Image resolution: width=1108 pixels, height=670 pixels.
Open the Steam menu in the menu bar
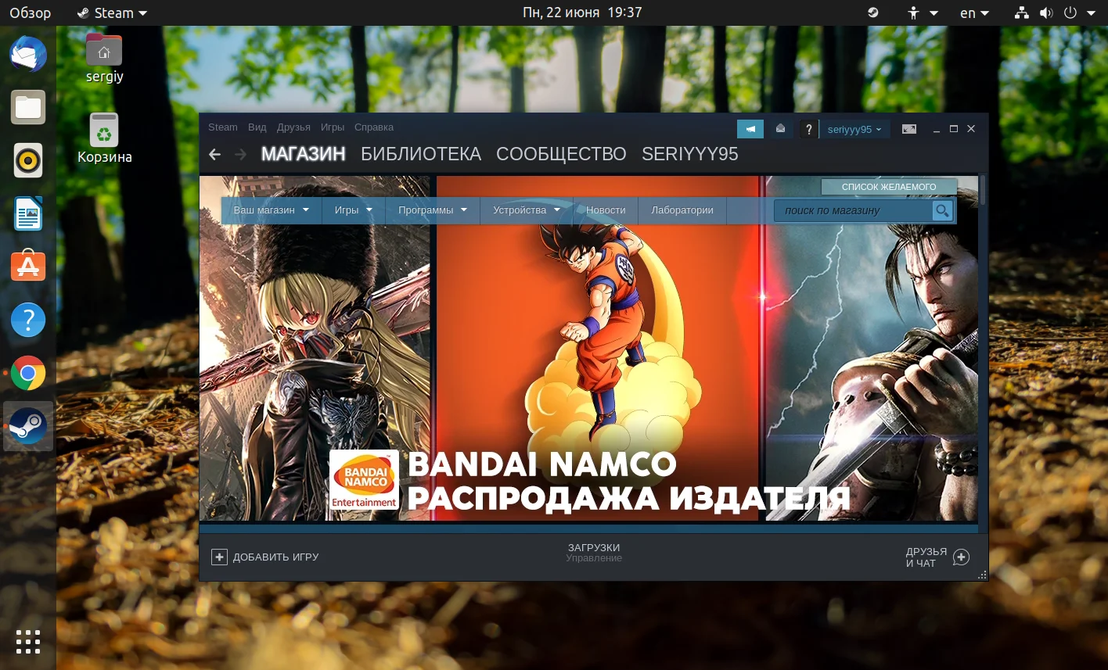(x=223, y=127)
